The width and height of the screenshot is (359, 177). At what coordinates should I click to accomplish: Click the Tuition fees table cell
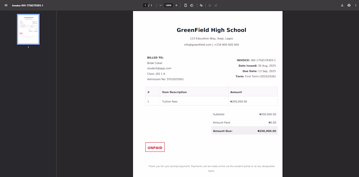click(x=194, y=102)
